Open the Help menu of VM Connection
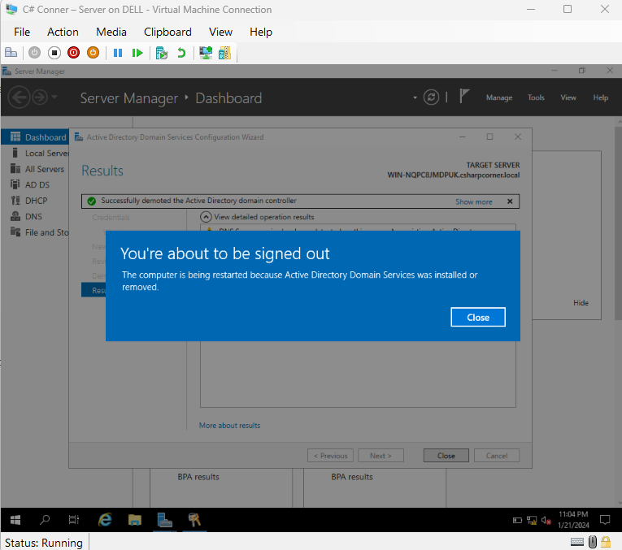 click(261, 32)
